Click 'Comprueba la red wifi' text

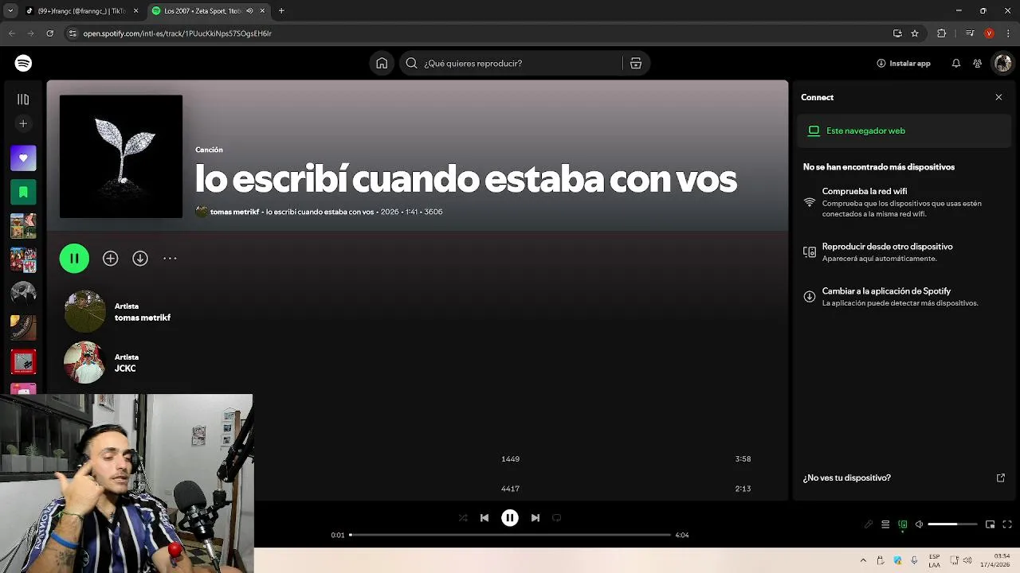[x=865, y=191]
